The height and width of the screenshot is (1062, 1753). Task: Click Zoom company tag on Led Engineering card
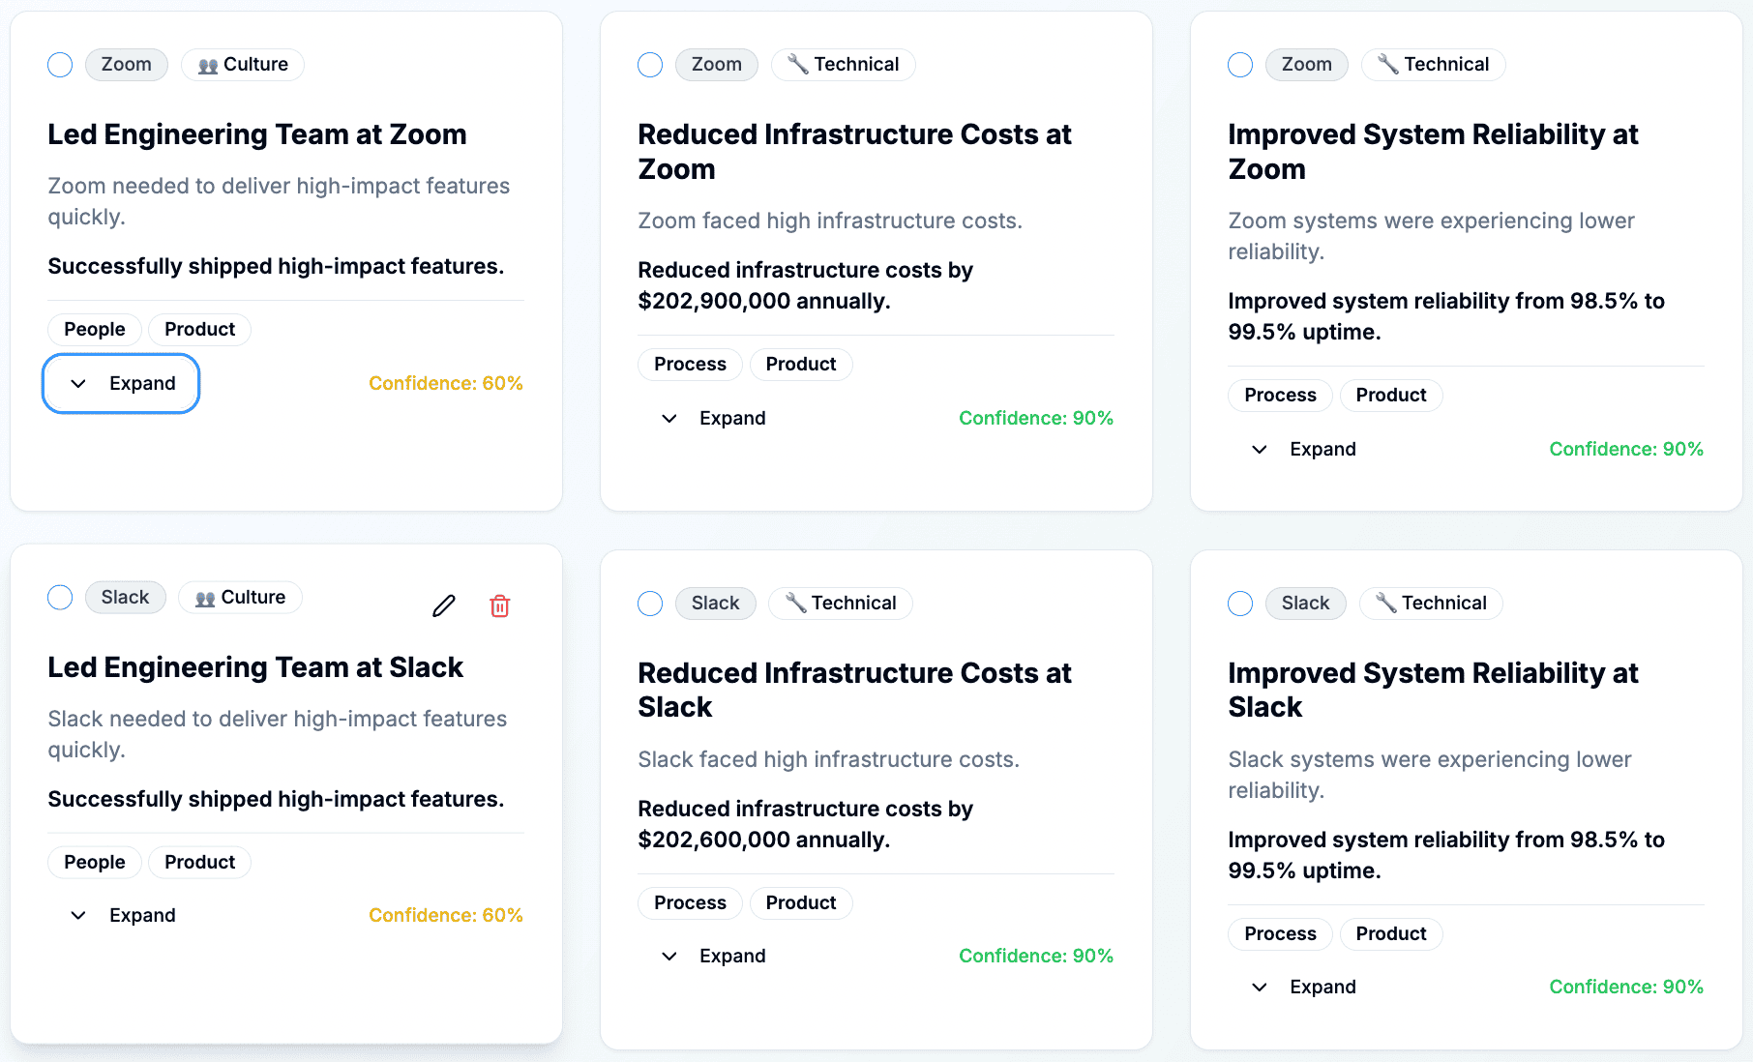[127, 65]
